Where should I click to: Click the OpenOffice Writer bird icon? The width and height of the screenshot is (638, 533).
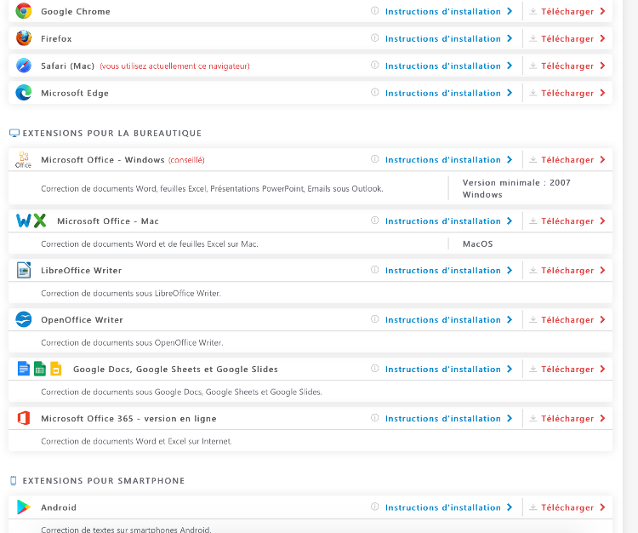point(24,319)
